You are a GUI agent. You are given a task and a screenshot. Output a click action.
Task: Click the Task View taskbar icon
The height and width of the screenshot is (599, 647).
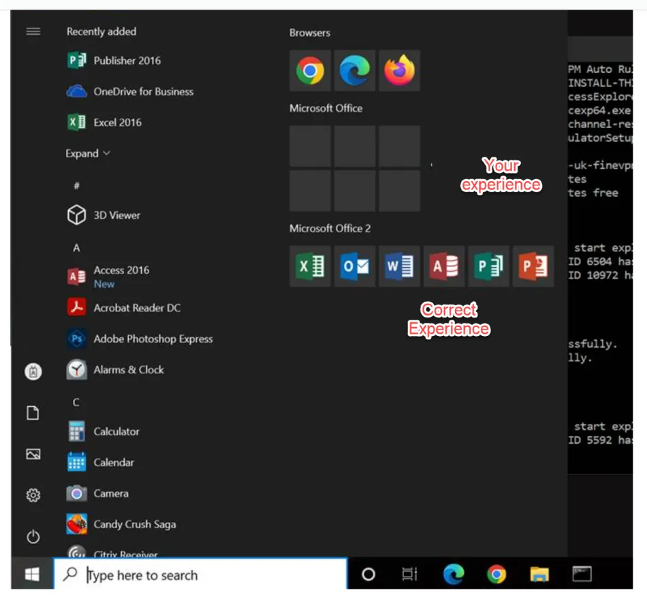click(x=409, y=574)
